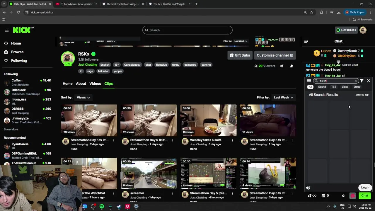Viewport: 375px width, 211px height.
Task: Open Chrome zoom magnifier icon
Action: pyautogui.click(x=305, y=12)
